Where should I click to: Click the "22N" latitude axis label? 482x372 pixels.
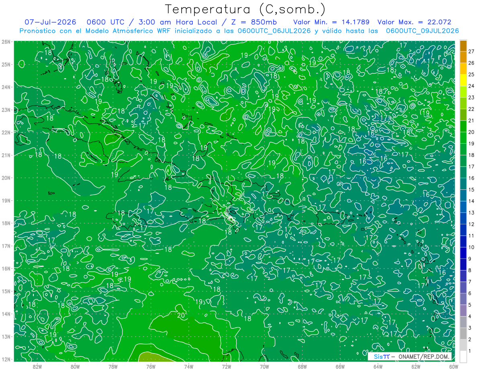pos(6,132)
